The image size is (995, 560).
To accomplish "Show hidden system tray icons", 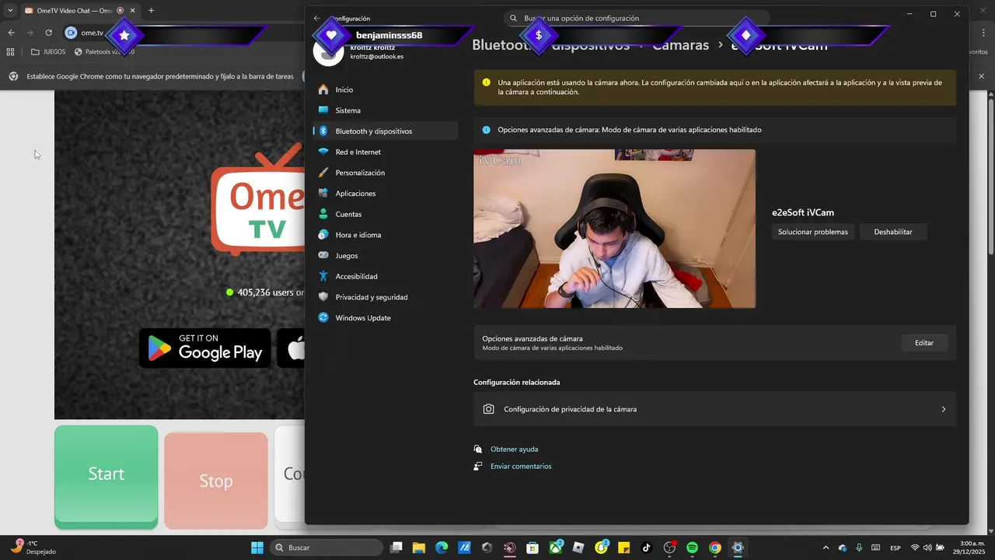I will tap(826, 548).
